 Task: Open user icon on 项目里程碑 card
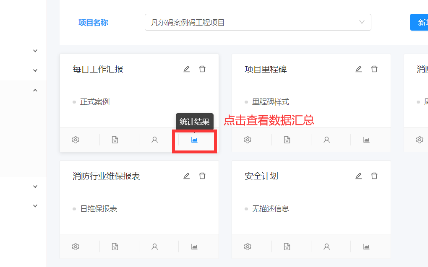[x=326, y=140]
